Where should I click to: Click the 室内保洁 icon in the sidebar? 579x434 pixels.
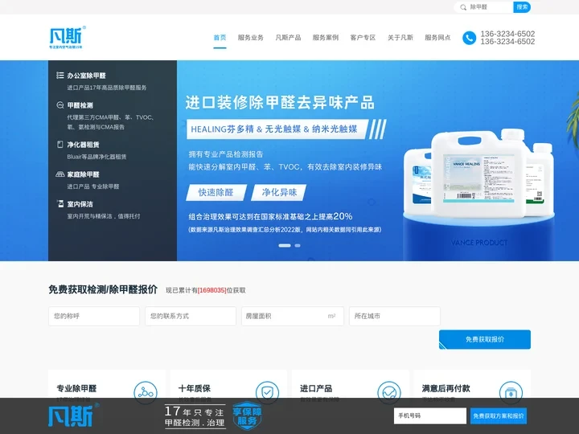click(60, 203)
